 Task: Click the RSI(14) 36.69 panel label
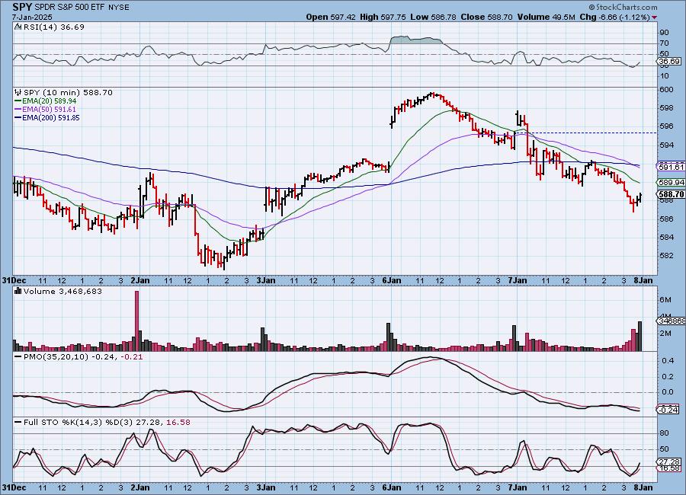53,27
